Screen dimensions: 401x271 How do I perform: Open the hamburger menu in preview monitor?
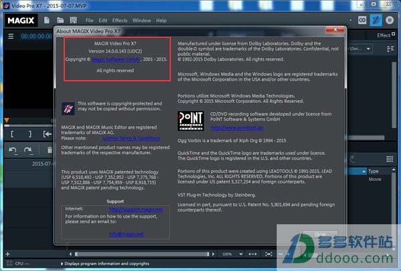pyautogui.click(x=11, y=36)
